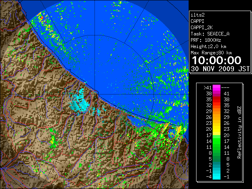Click the Reflectivity in dBZ axis label
Viewport: 252px width, 189px height.
pos(239,132)
